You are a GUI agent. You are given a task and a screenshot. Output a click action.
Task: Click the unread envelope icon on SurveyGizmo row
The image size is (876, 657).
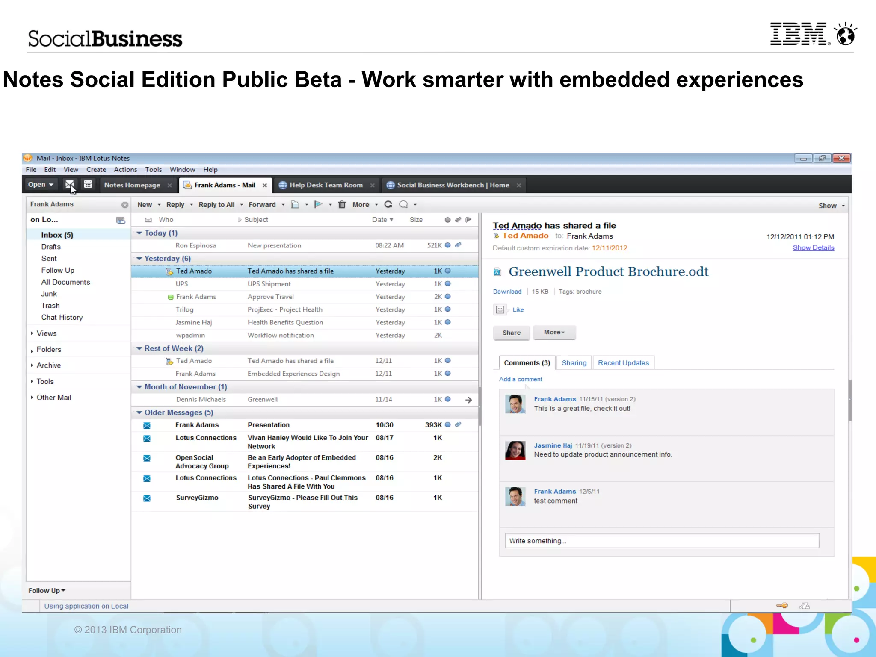point(147,498)
